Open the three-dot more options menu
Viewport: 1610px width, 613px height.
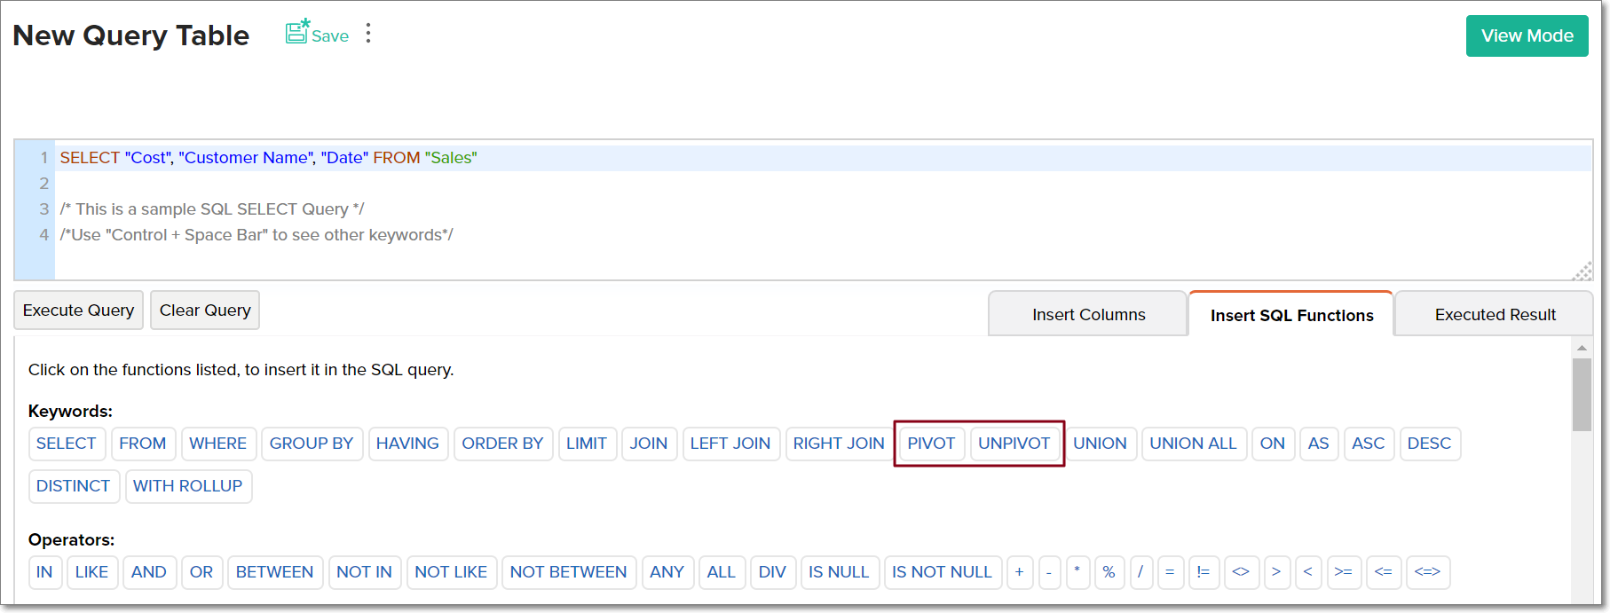click(x=368, y=34)
